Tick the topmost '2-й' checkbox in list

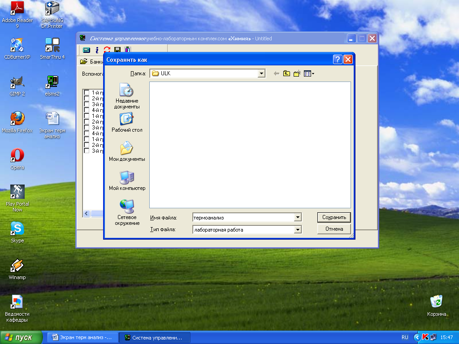tap(87, 98)
